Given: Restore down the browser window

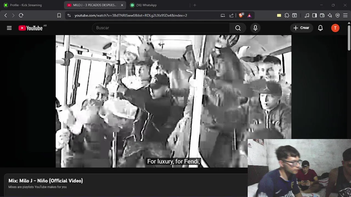Looking at the screenshot, I should pyautogui.click(x=333, y=5).
